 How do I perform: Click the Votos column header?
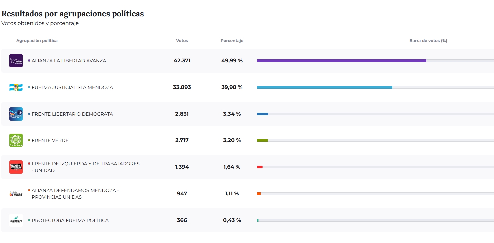[x=182, y=41]
